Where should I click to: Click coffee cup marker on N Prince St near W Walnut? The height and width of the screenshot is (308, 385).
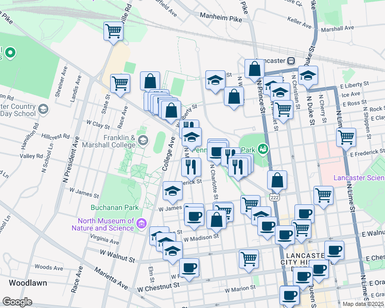pos(267,226)
